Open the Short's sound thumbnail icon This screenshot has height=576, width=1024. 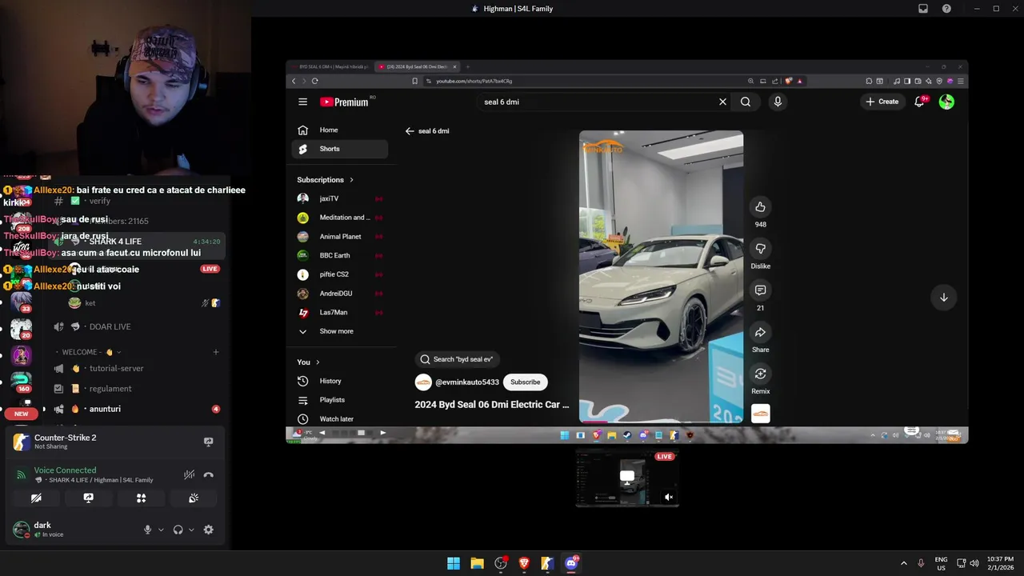tap(760, 414)
